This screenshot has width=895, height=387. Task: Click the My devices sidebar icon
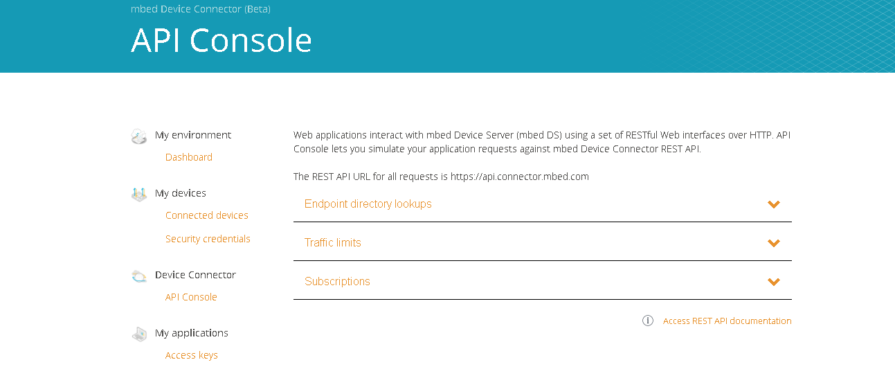(139, 194)
